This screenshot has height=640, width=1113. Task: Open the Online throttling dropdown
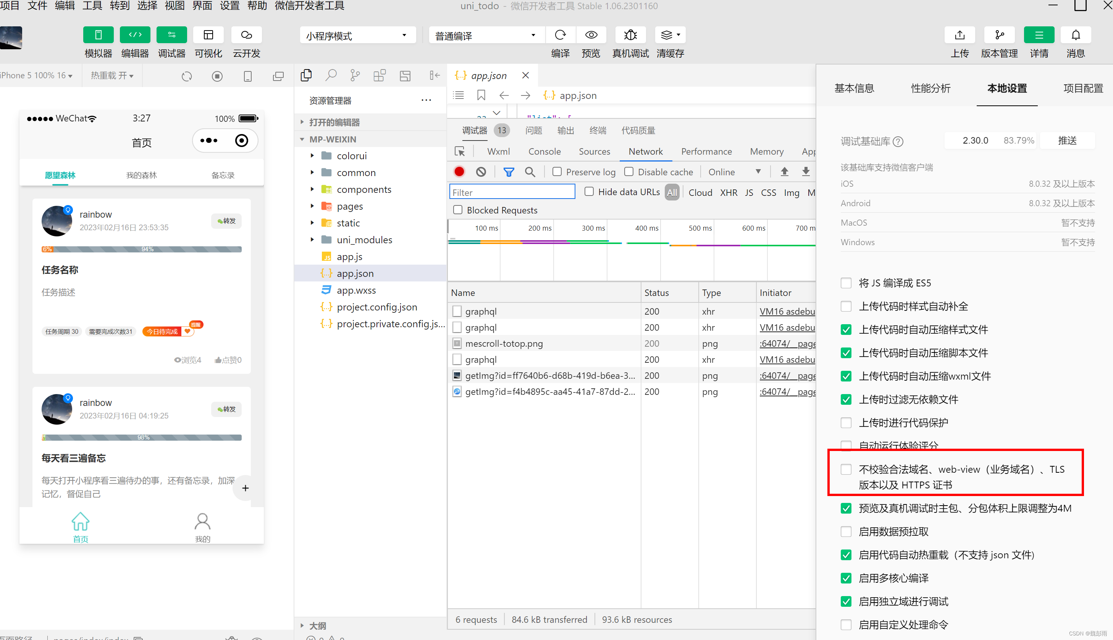pyautogui.click(x=734, y=172)
